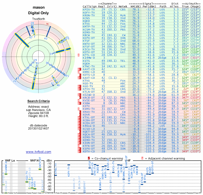
Task: Click the KKPX-DT callsign link
Action: click(x=89, y=38)
